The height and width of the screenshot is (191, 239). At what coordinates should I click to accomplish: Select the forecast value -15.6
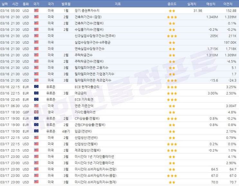[x=214, y=80]
